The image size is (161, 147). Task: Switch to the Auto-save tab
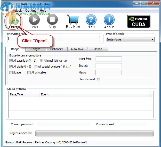pyautogui.click(x=77, y=49)
